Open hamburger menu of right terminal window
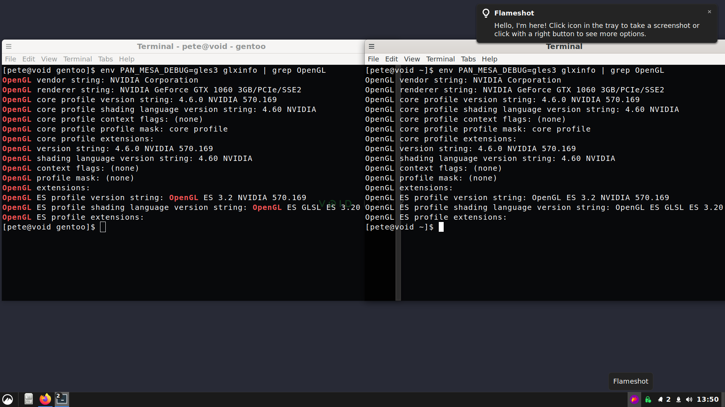725x407 pixels. pos(372,46)
